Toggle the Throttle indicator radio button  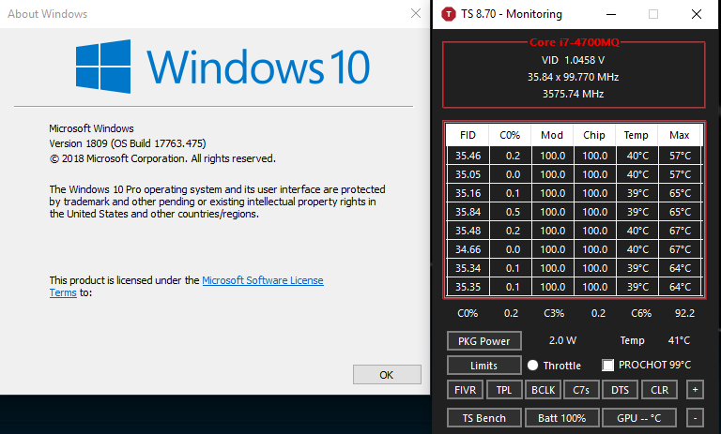[533, 366]
